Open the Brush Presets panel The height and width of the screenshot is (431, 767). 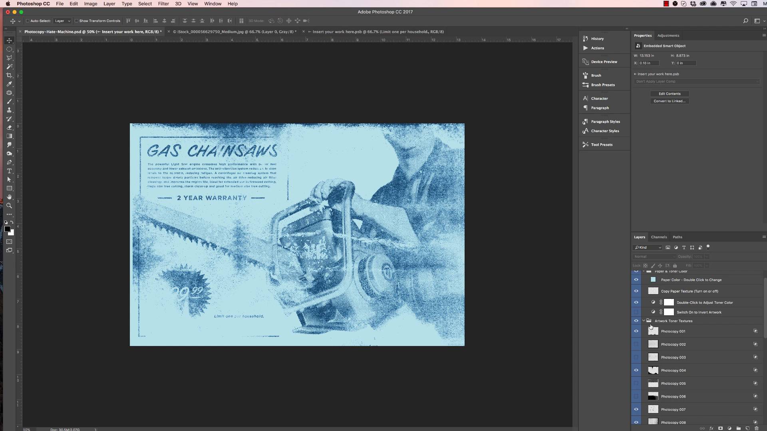(x=602, y=85)
